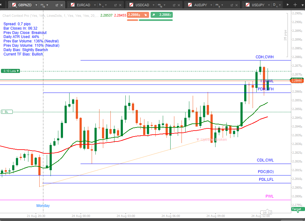This screenshot has height=221, width=305.
Task: Detach the EURCAD chart into a window
Action: point(115,5)
